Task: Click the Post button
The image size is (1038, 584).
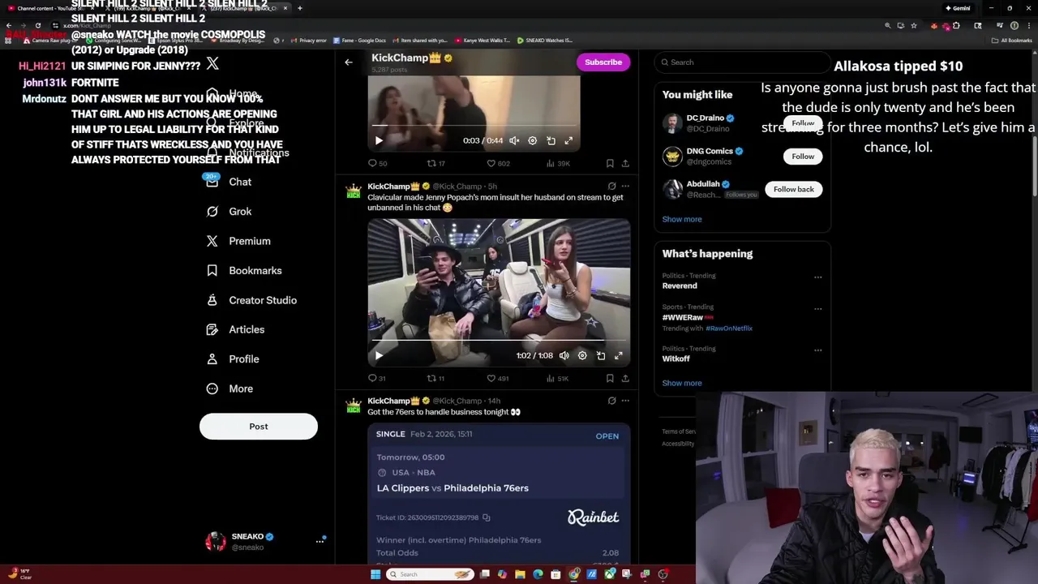Action: [259, 426]
